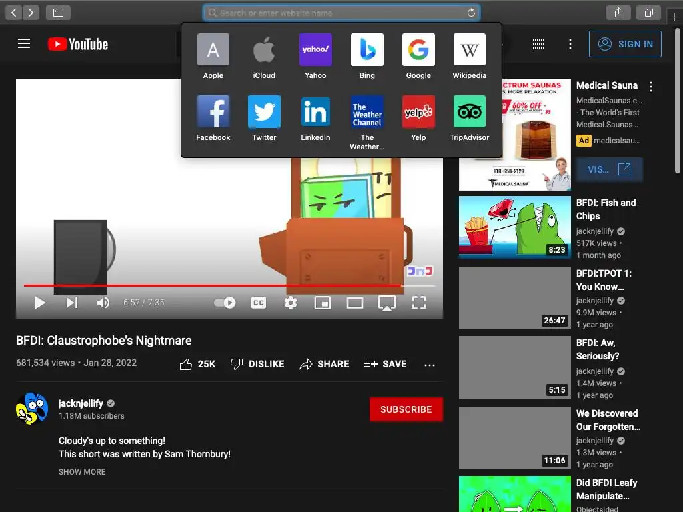
Task: Like the video with 25K likes
Action: [x=197, y=364]
